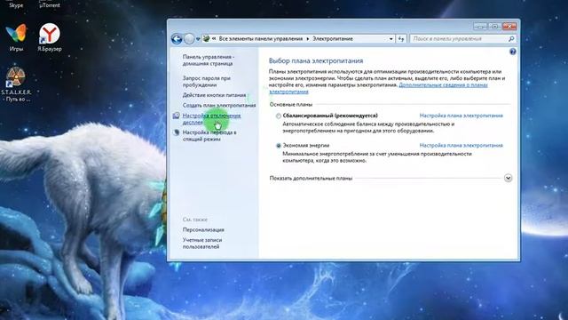The image size is (568, 320).
Task: Open plan settings for Экономия энергии
Action: [461, 145]
